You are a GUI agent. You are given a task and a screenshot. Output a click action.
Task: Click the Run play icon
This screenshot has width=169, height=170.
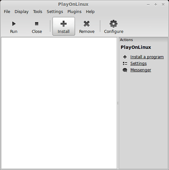click(14, 24)
